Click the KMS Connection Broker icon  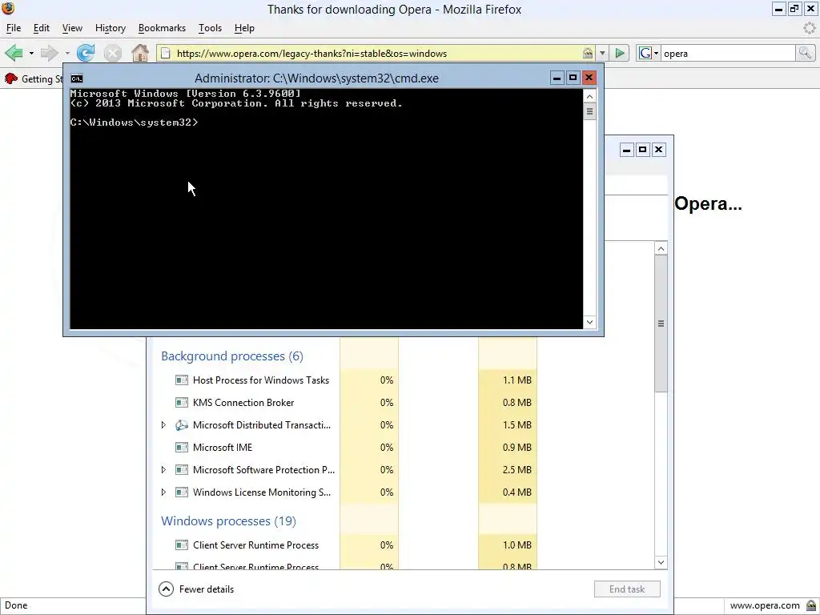pos(182,403)
